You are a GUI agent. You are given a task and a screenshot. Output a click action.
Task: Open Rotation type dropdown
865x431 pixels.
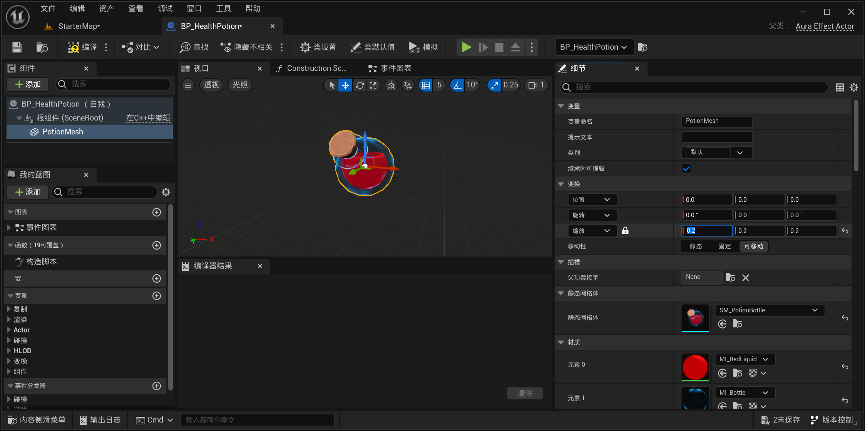coord(592,215)
